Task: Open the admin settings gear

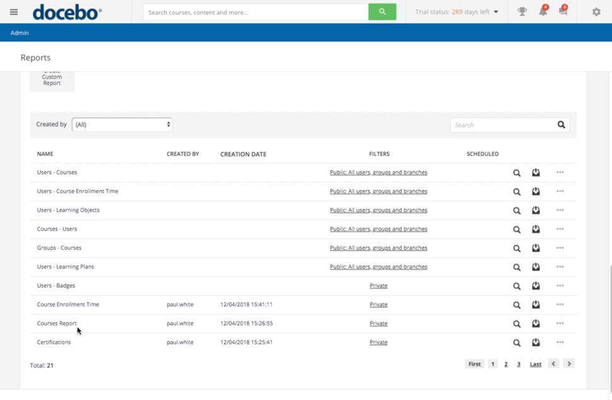Action: tap(596, 12)
